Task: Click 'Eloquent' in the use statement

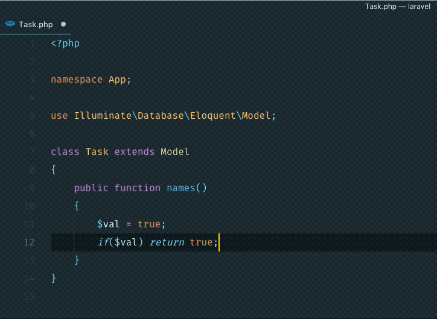Action: click(212, 116)
